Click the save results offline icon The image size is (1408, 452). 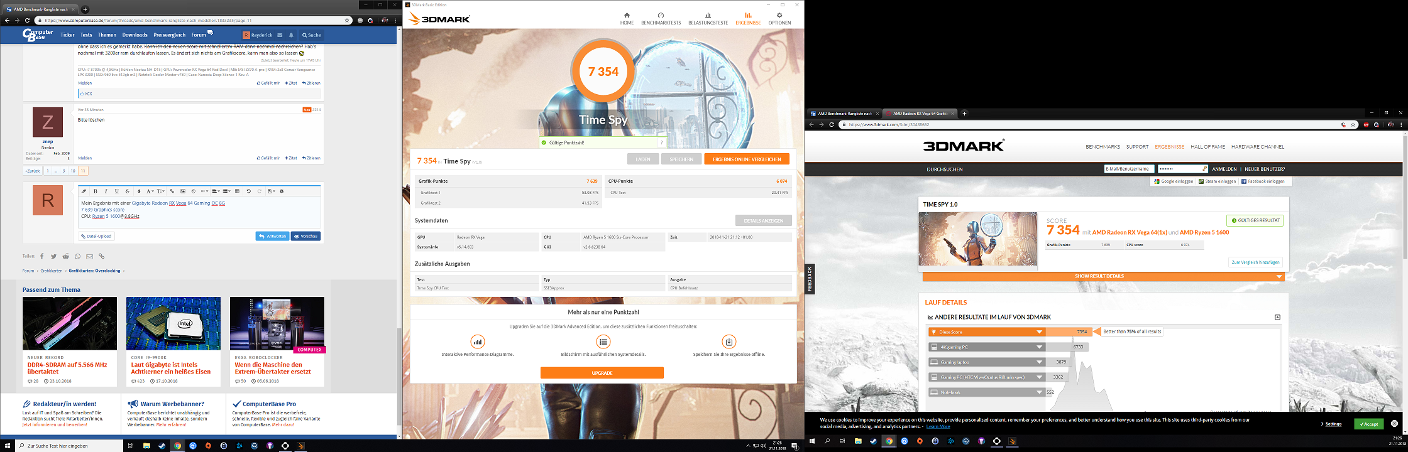click(729, 342)
